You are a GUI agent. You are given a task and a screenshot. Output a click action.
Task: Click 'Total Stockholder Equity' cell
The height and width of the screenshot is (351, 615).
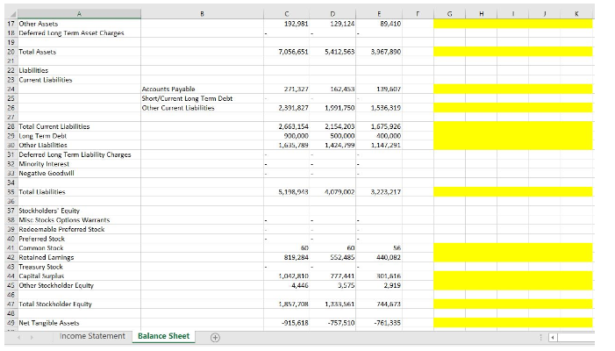[79, 304]
